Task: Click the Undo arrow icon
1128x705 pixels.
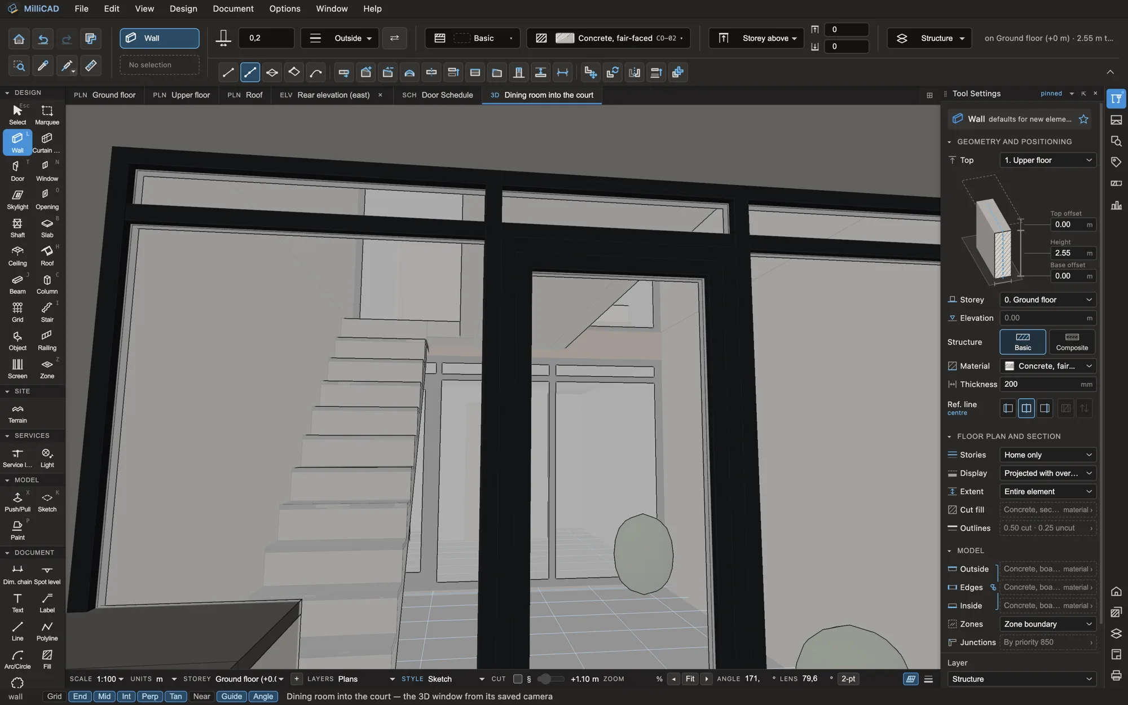Action: [x=43, y=38]
